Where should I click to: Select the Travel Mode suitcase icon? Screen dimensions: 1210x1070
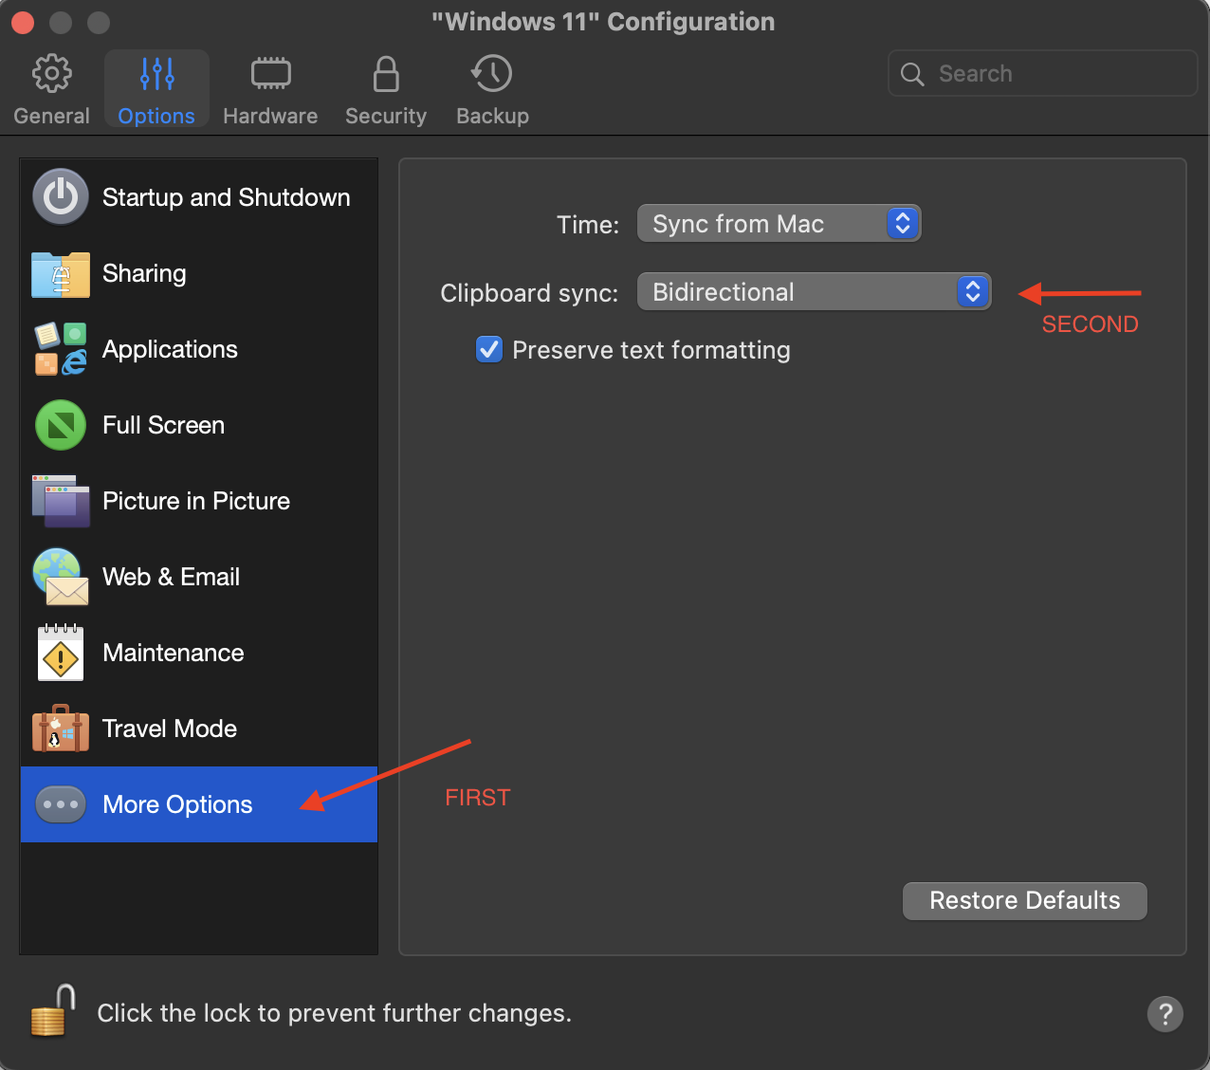[x=61, y=729]
